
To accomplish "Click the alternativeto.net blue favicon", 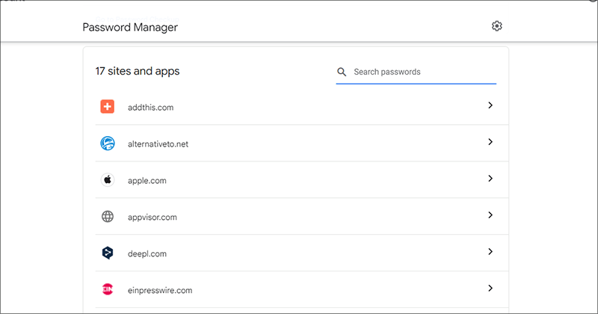I will [x=108, y=143].
